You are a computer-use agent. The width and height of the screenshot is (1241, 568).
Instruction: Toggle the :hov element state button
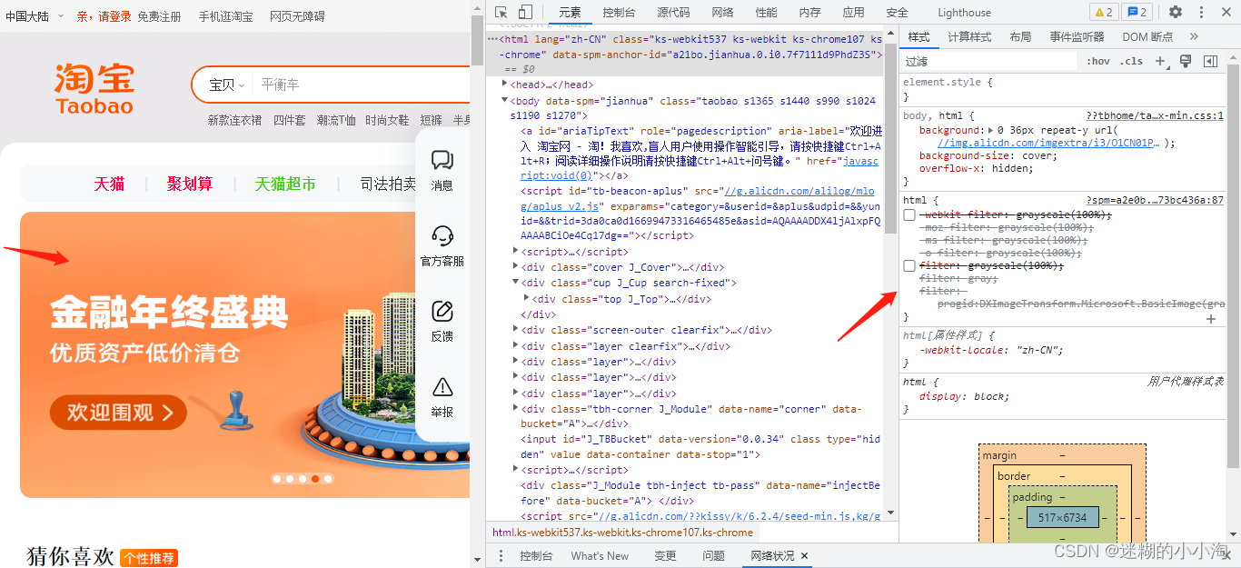point(1098,61)
